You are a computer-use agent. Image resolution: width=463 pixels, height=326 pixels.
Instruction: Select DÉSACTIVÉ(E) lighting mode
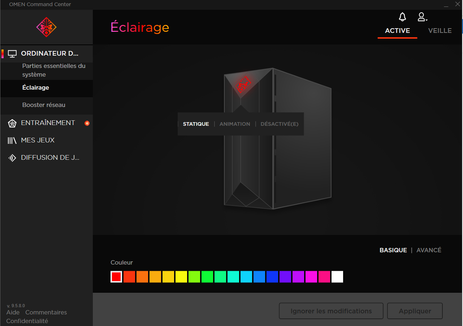280,124
